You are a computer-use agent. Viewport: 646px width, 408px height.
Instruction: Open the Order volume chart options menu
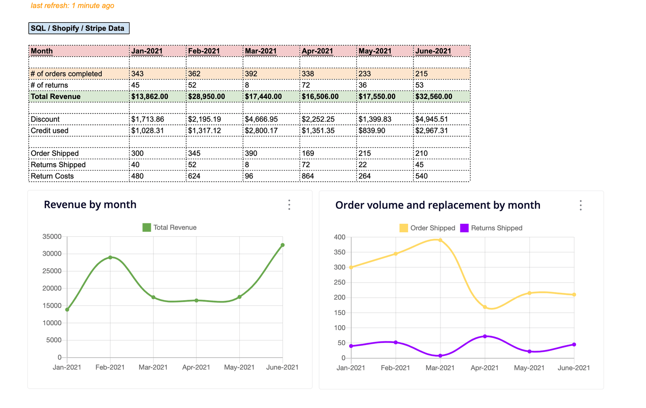[x=581, y=206]
